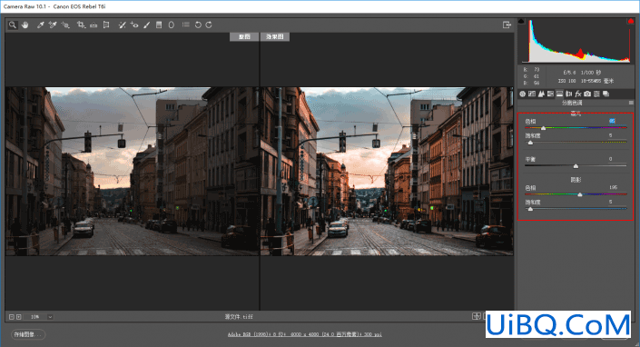Click the after image preview

click(387, 171)
